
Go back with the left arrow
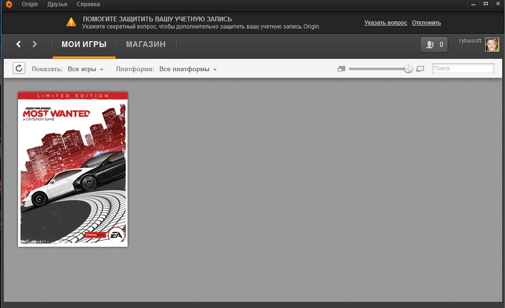pyautogui.click(x=18, y=44)
